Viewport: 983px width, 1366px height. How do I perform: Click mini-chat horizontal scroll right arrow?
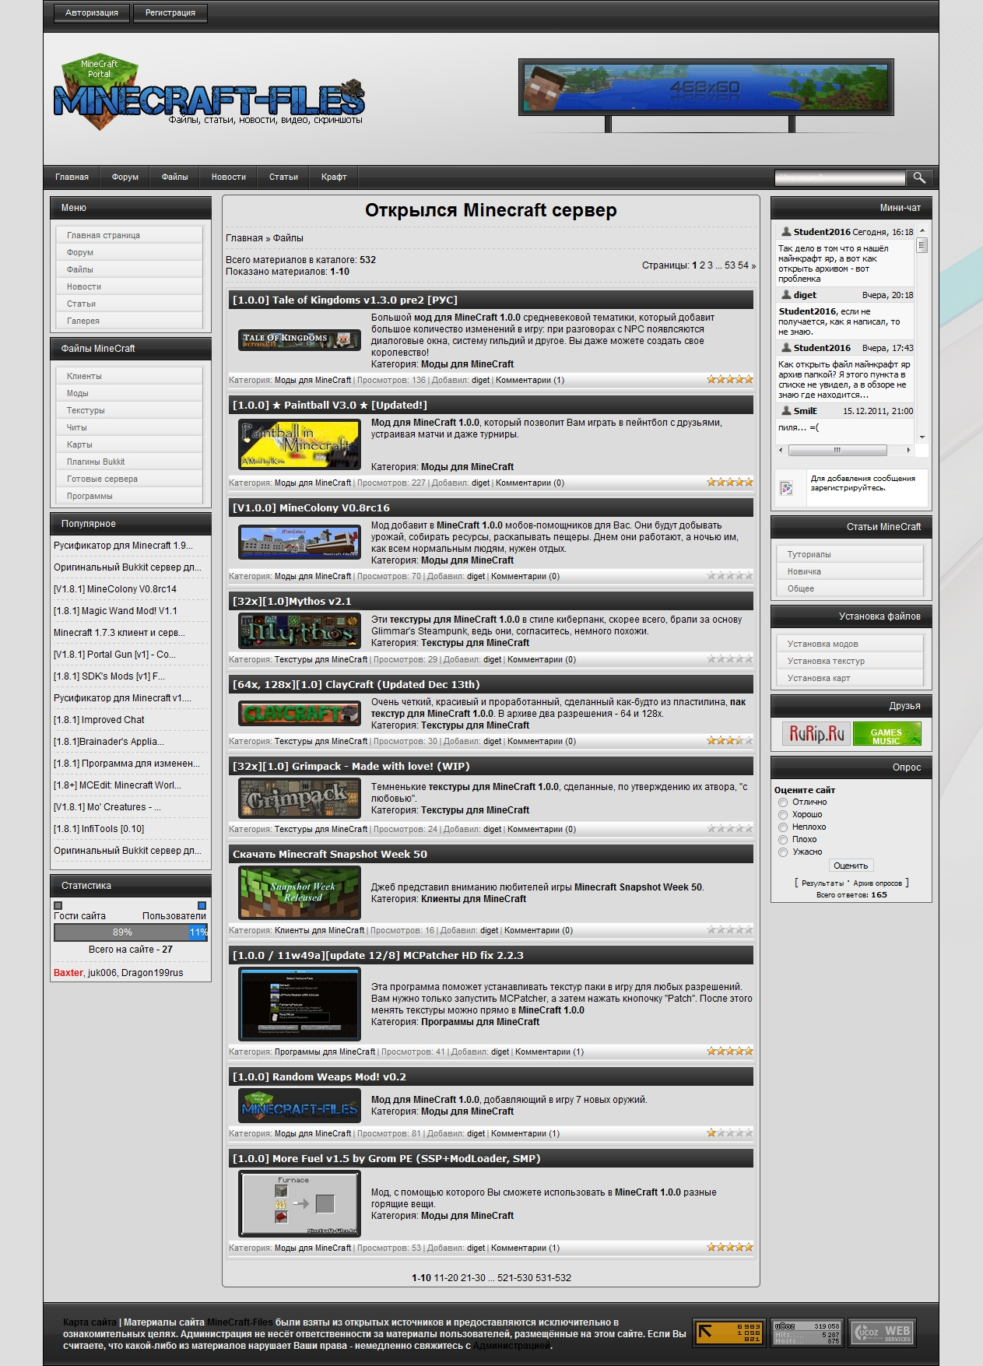(908, 450)
